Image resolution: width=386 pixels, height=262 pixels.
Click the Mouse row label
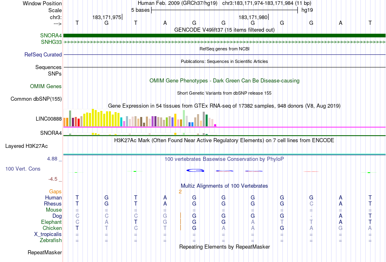[54, 210]
